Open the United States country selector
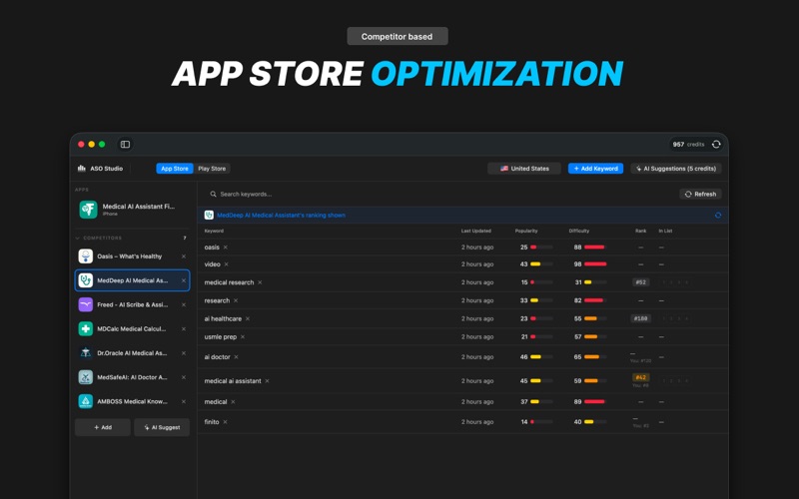This screenshot has width=799, height=499. (524, 169)
